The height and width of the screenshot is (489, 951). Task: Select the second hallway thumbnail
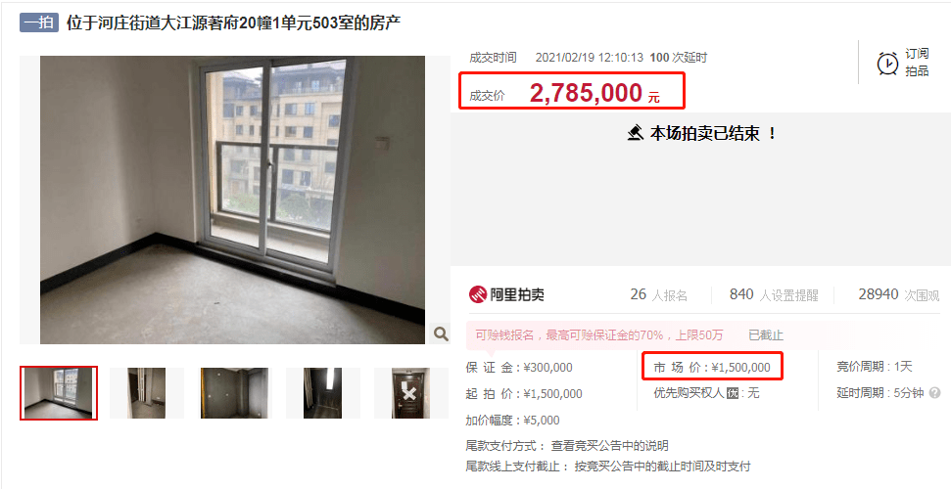[146, 392]
